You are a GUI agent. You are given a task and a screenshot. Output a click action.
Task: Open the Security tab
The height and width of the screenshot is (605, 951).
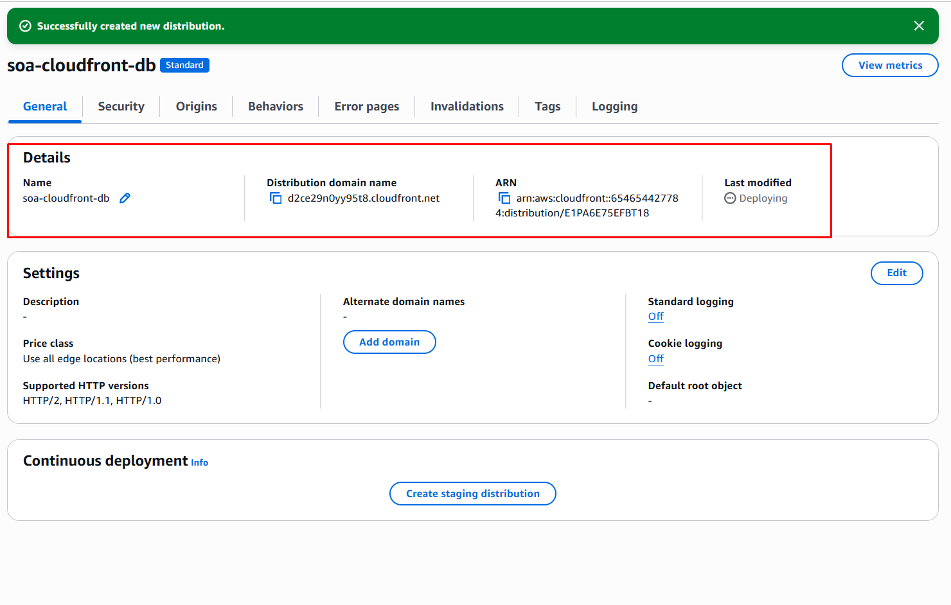(x=121, y=107)
